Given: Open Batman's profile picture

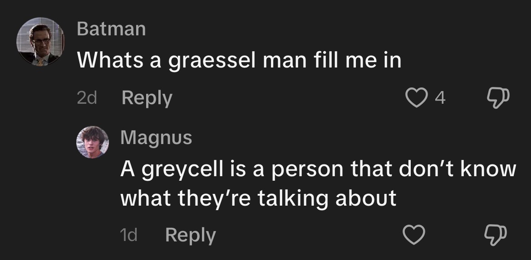Looking at the screenshot, I should pyautogui.click(x=40, y=42).
